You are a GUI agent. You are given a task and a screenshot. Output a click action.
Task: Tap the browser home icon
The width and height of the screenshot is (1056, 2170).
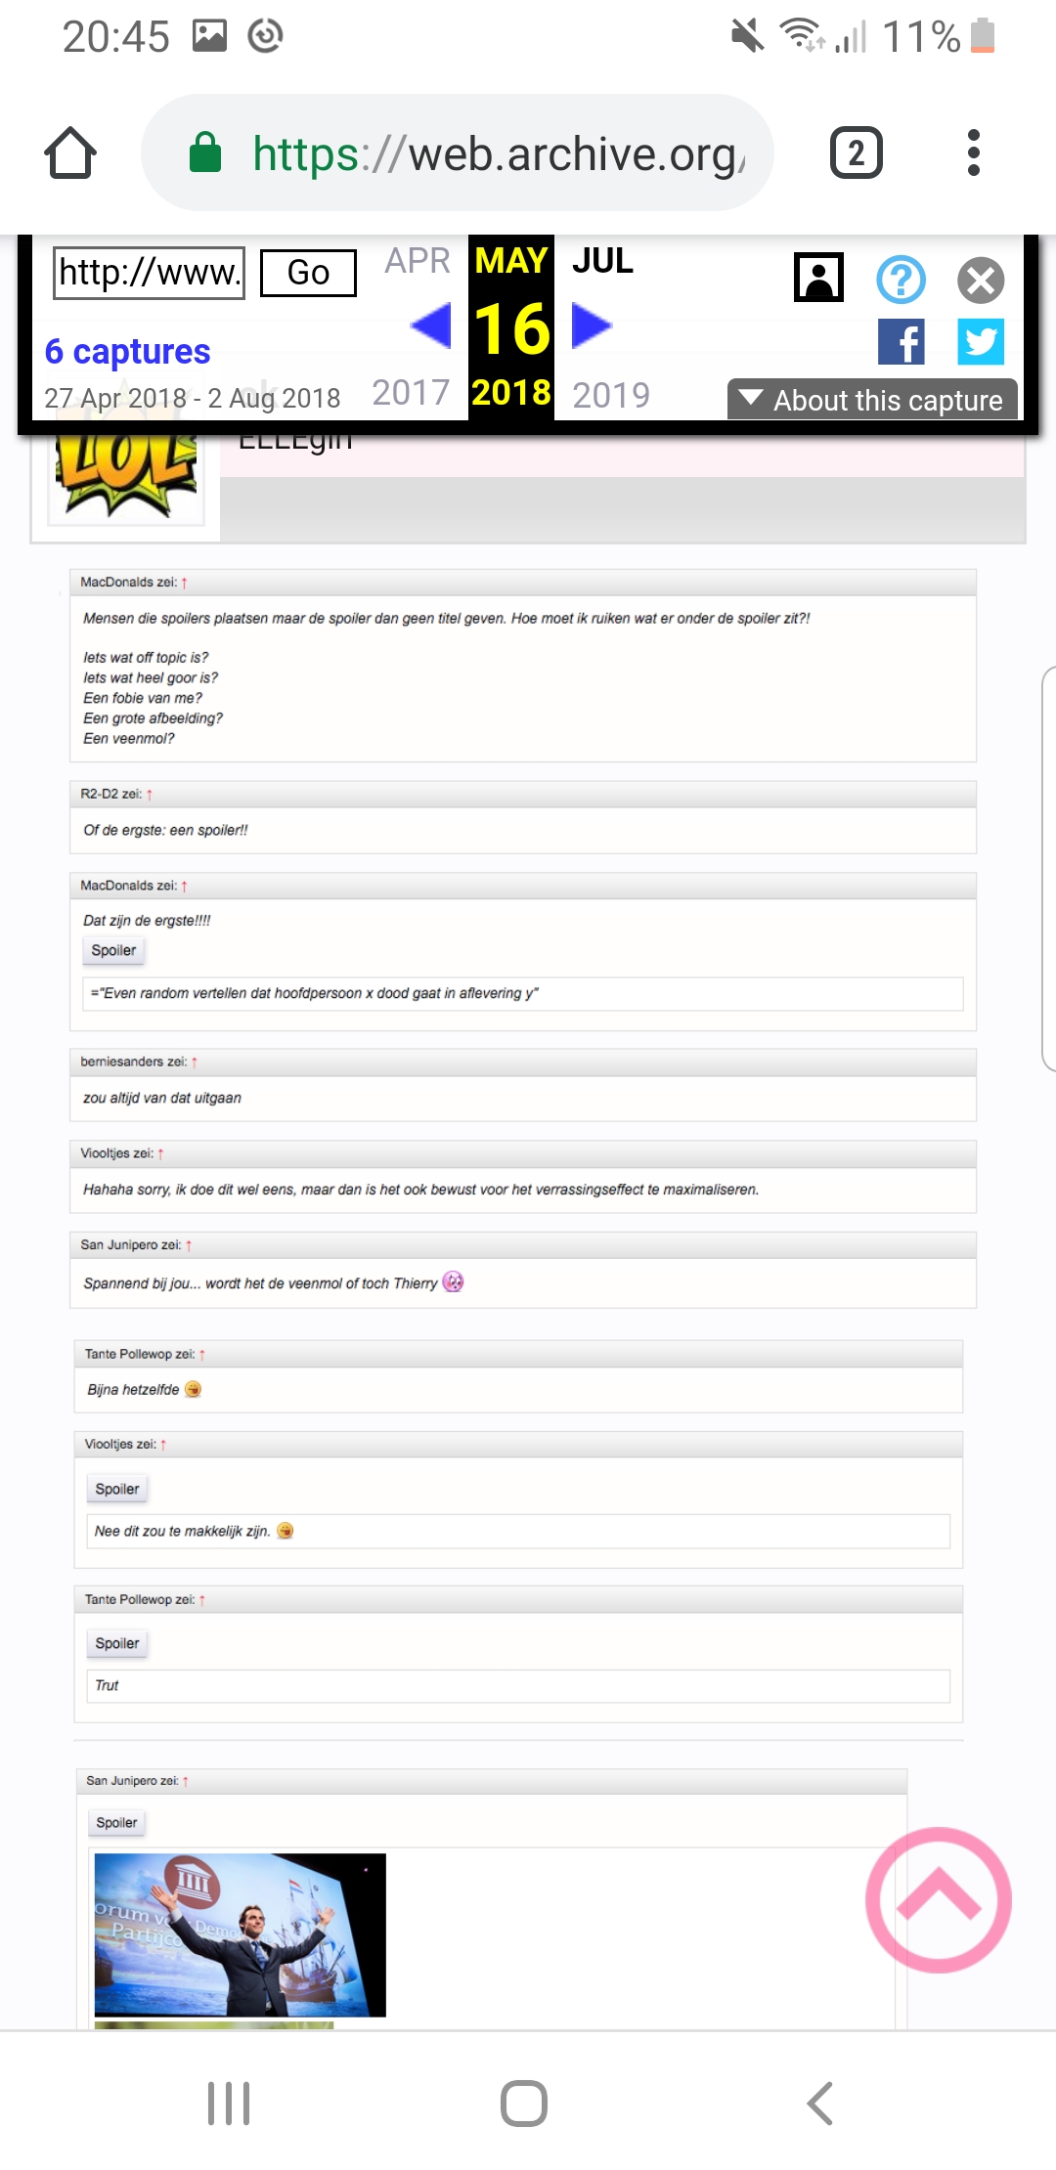click(70, 152)
